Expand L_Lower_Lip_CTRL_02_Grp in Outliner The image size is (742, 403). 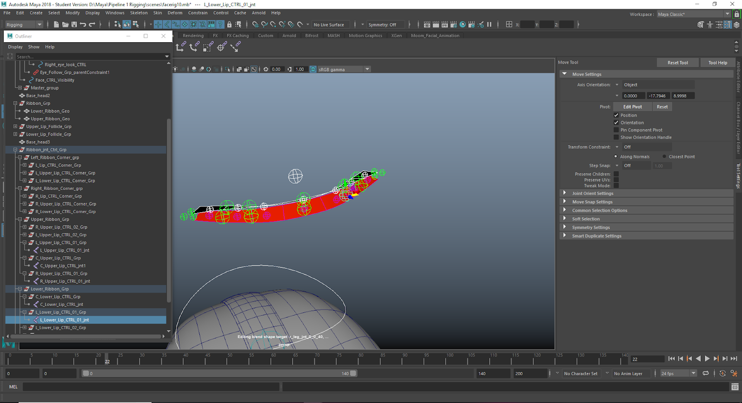pyautogui.click(x=25, y=327)
